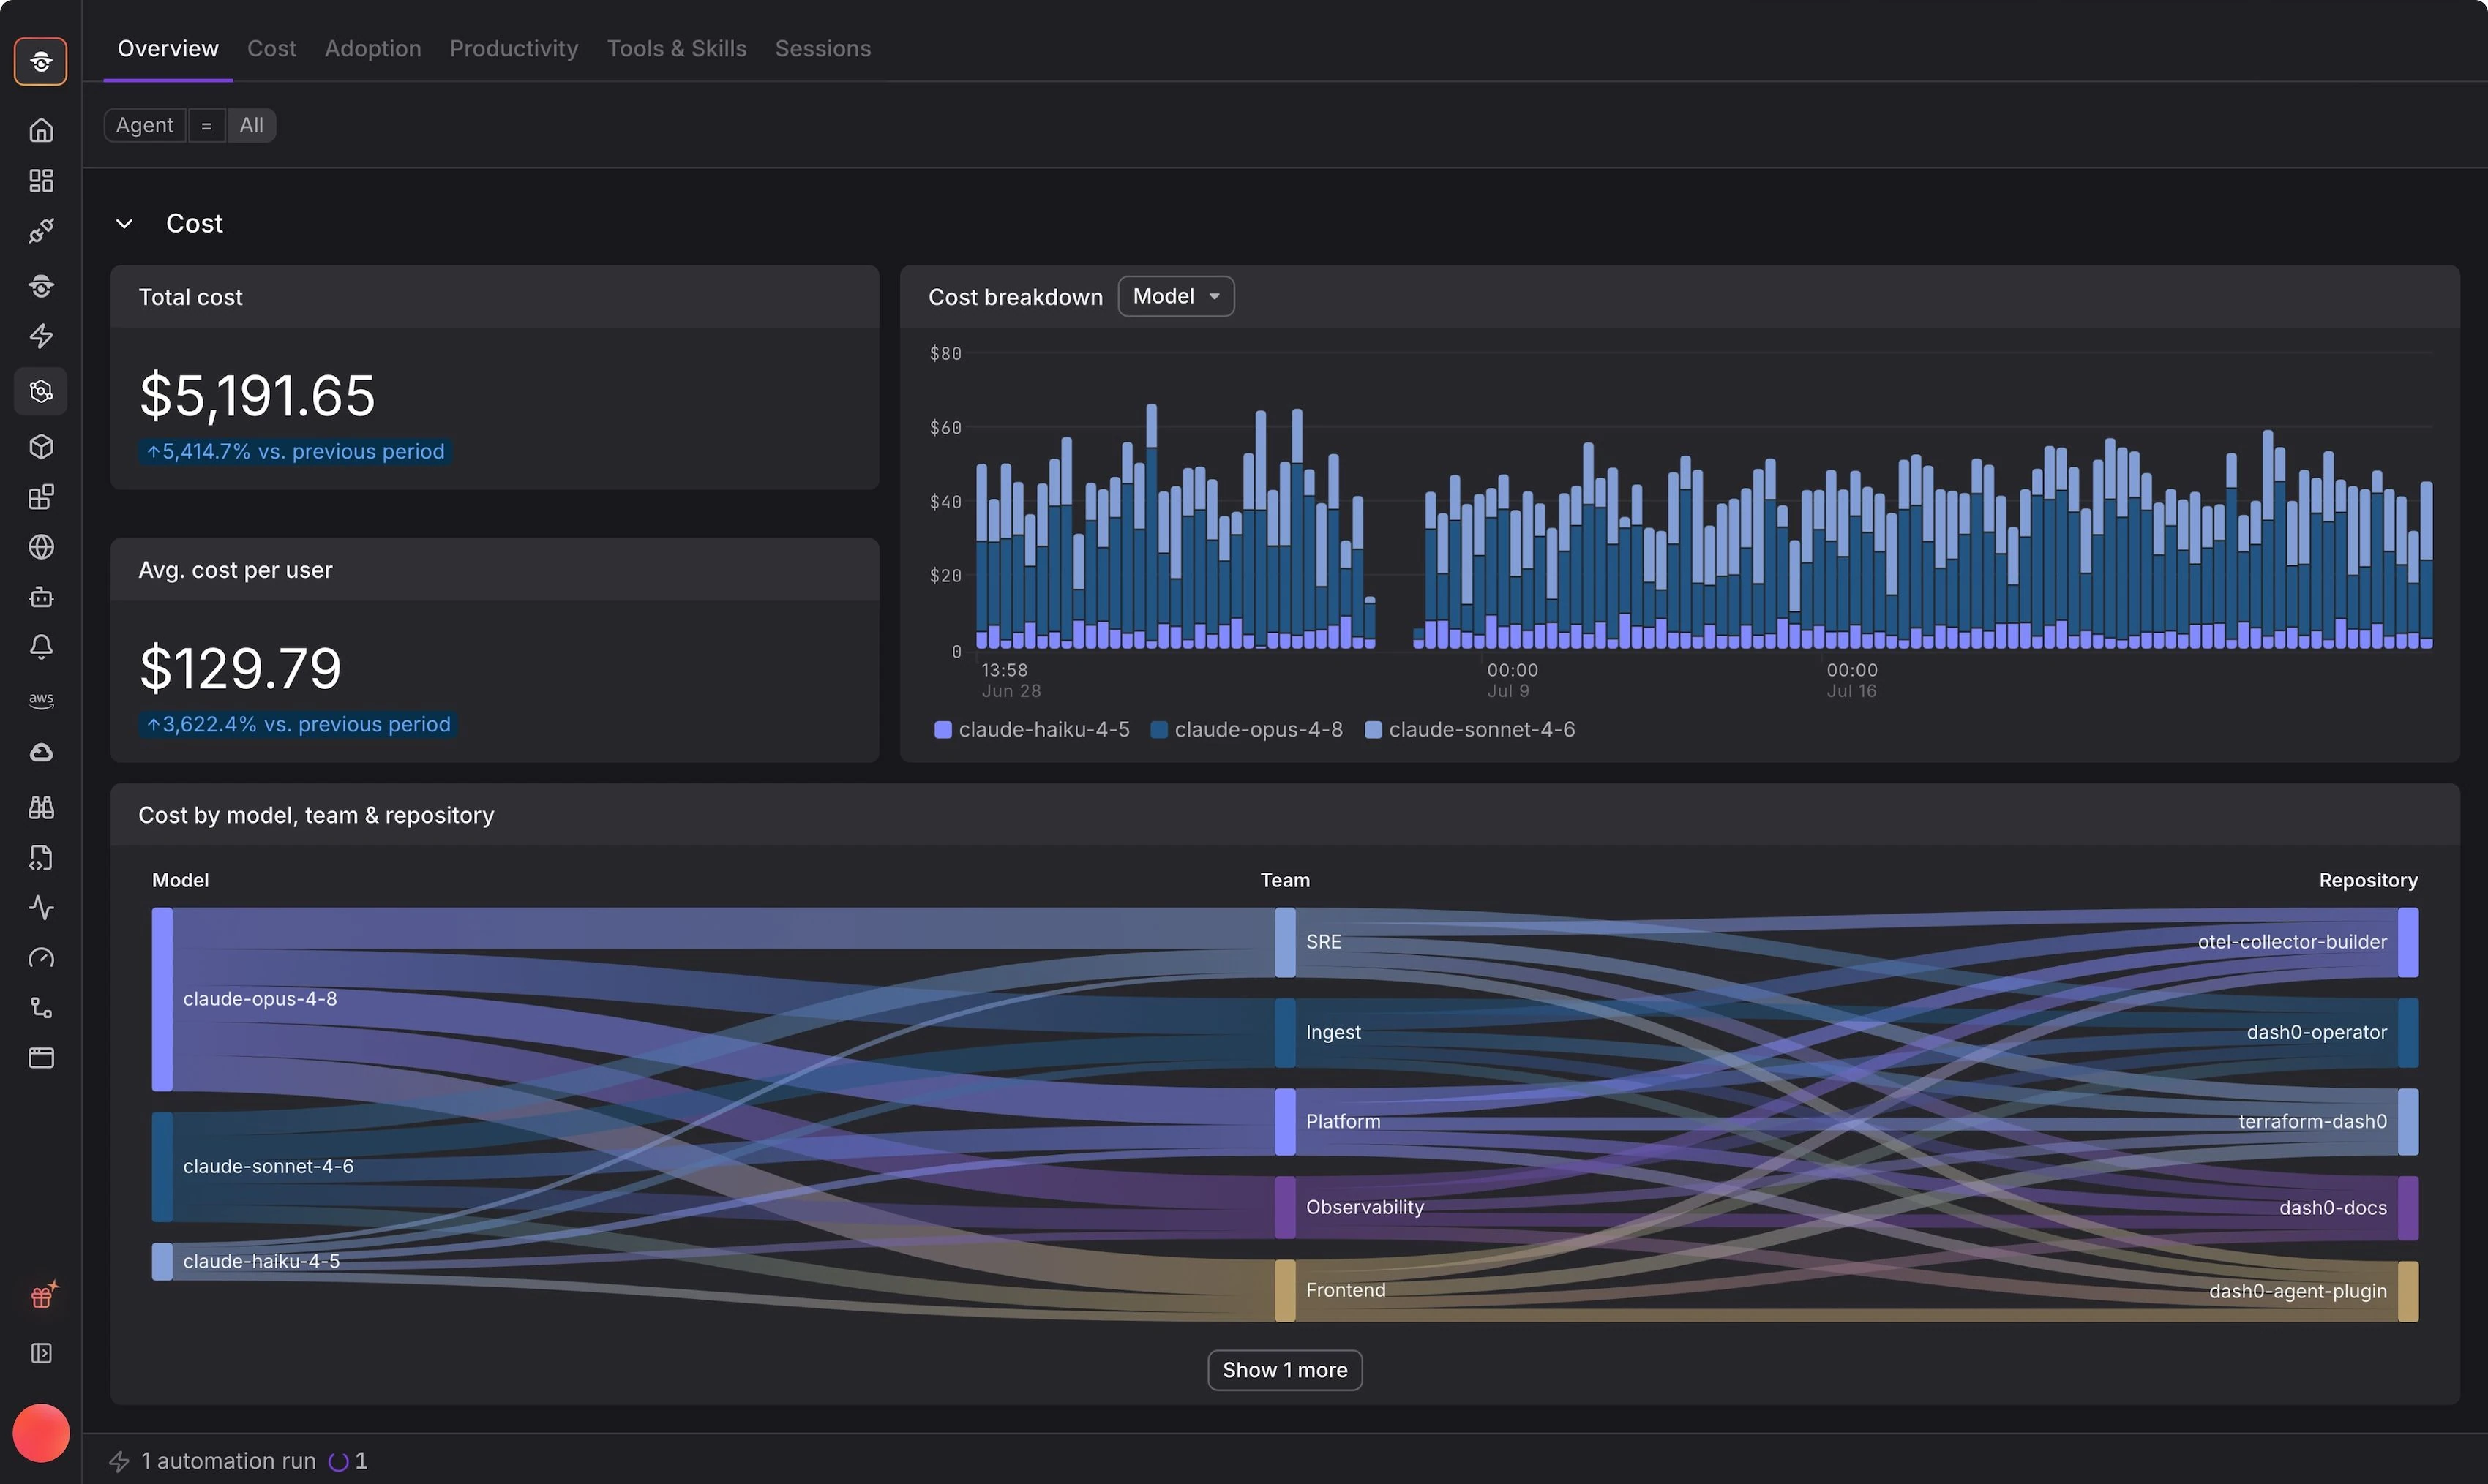Select the highlighted hexagon nodes sidebar icon
This screenshot has height=1484, width=2488.
41,391
